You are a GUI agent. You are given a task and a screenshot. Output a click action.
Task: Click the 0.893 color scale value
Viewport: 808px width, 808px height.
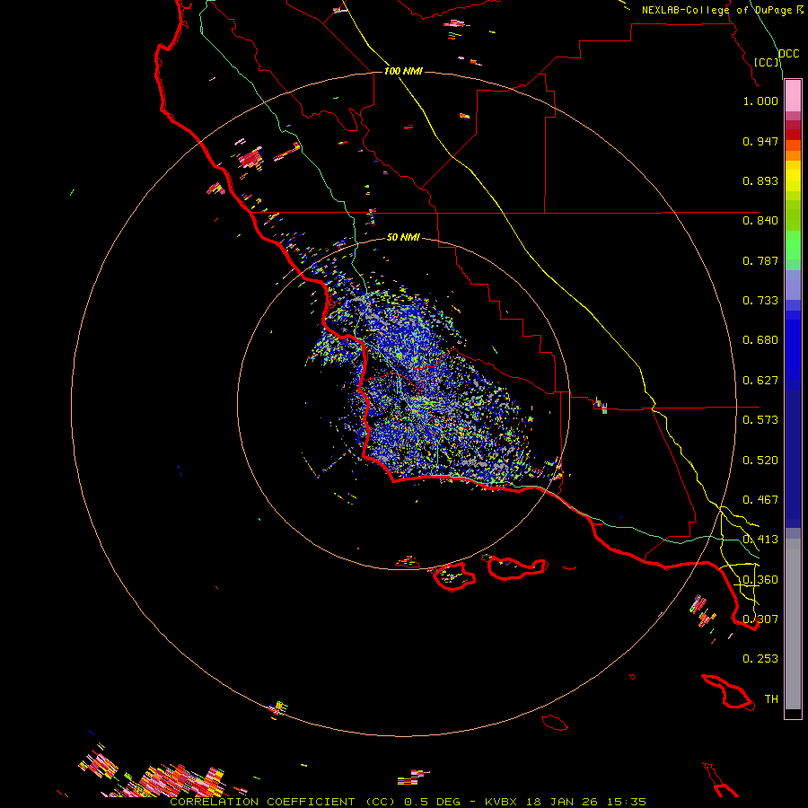tap(760, 180)
